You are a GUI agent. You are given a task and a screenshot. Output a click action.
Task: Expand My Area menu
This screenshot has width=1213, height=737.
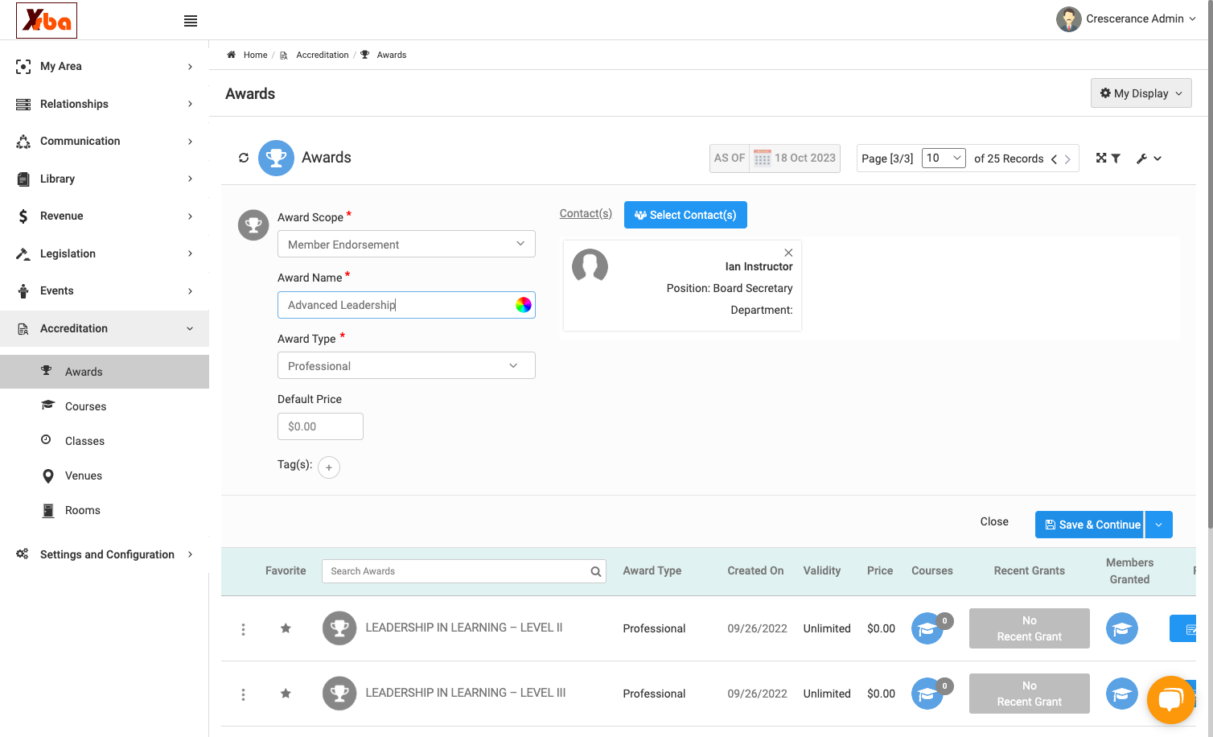(x=105, y=66)
